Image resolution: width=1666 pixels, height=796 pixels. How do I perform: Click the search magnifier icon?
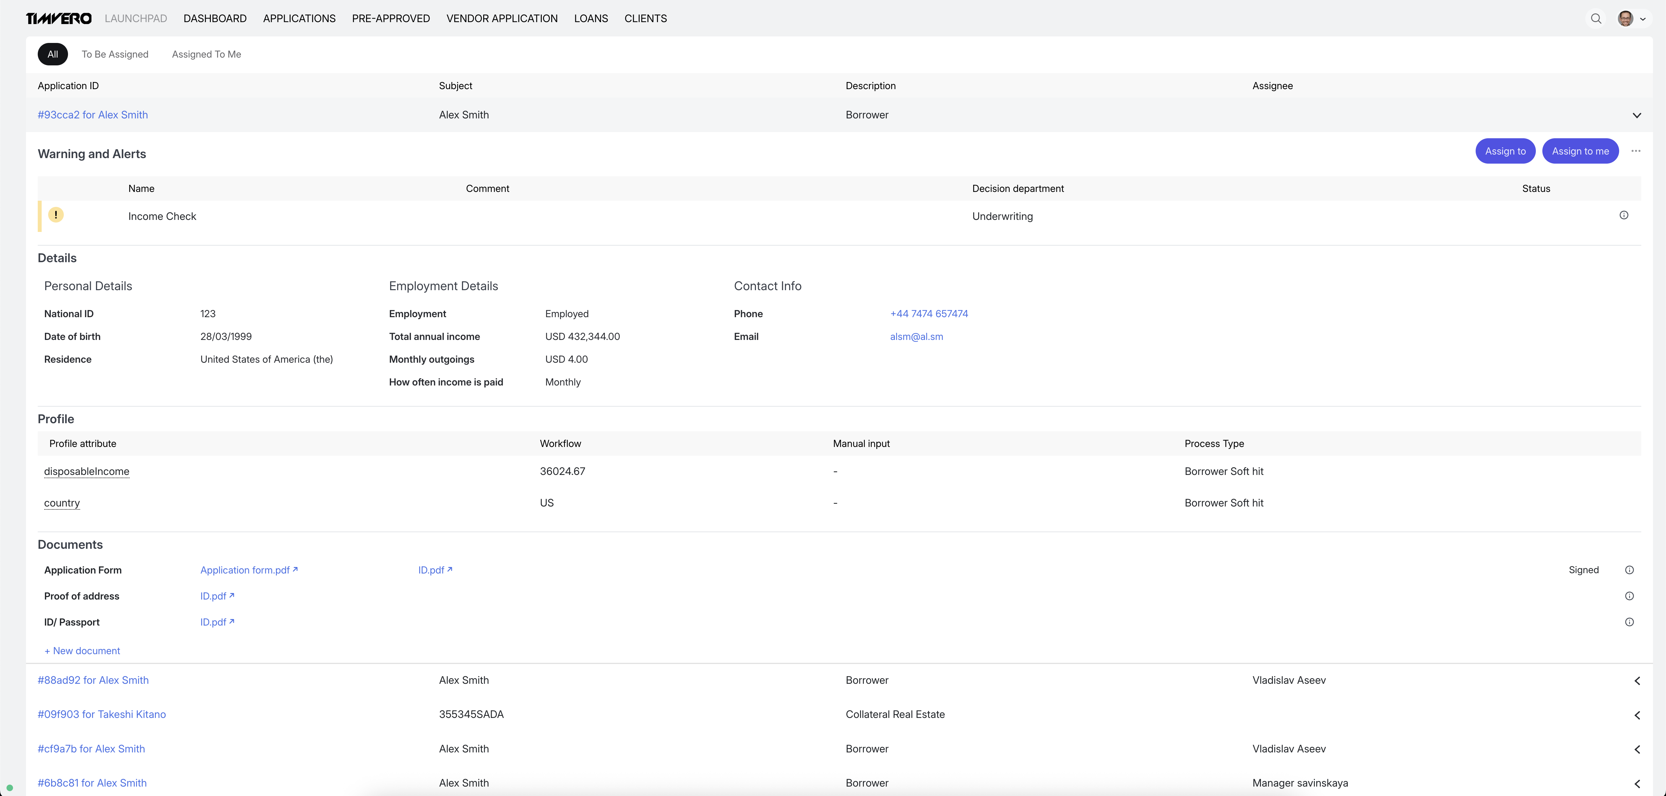(x=1595, y=19)
